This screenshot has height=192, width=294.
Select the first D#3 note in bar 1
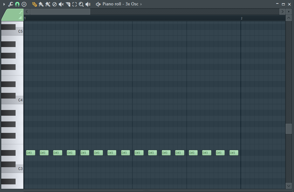point(31,153)
